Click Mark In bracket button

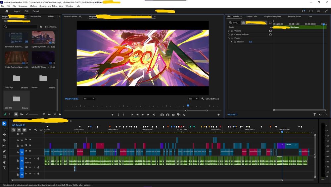118,115
